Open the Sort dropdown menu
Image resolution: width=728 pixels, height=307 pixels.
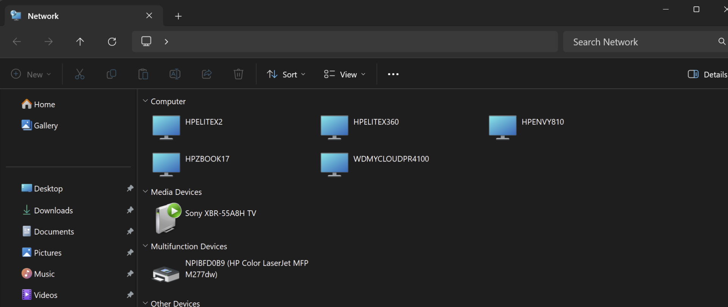286,74
